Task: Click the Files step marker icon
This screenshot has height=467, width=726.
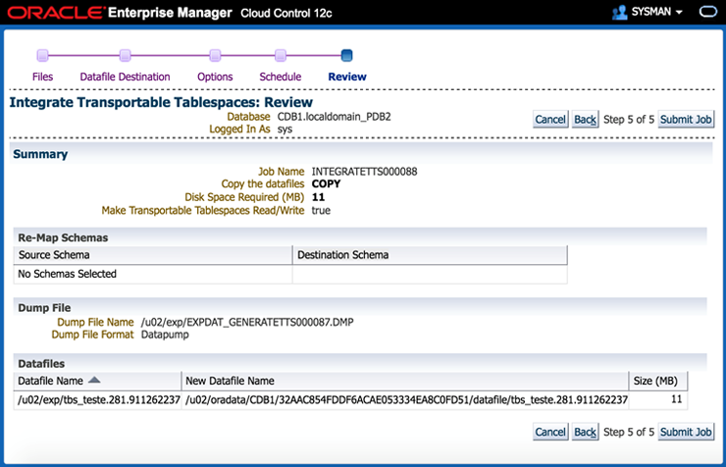Action: 42,56
